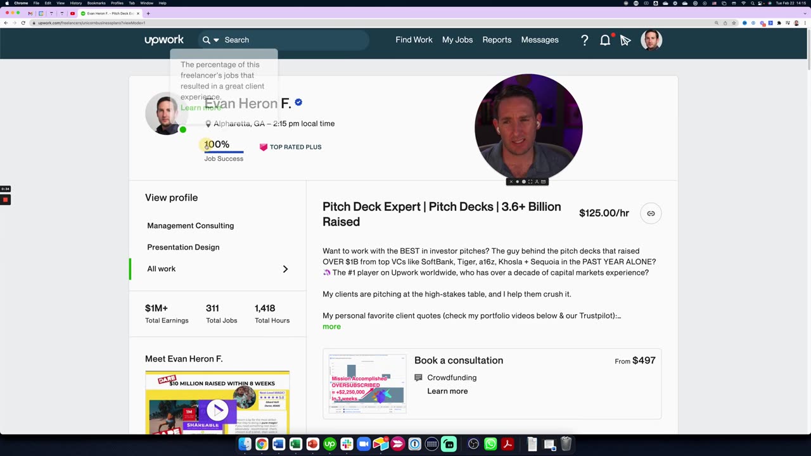811x456 pixels.
Task: Open the Find Work menu
Action: point(414,40)
